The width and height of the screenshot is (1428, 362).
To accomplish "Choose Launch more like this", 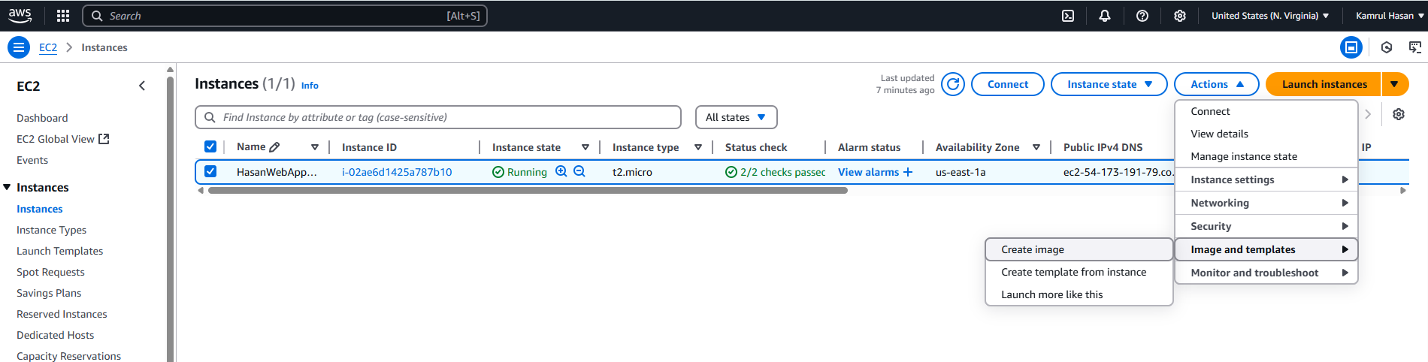I will click(1079, 294).
